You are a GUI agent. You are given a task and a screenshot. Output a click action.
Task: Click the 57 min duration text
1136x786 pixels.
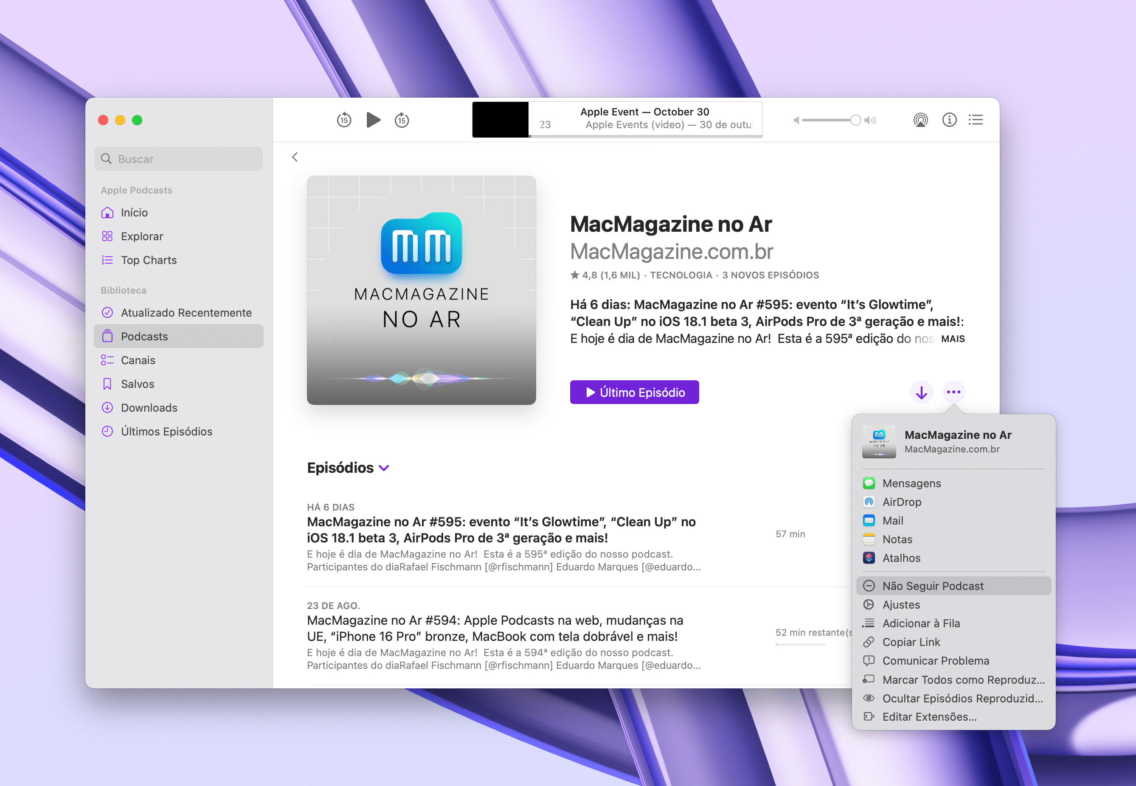click(790, 534)
